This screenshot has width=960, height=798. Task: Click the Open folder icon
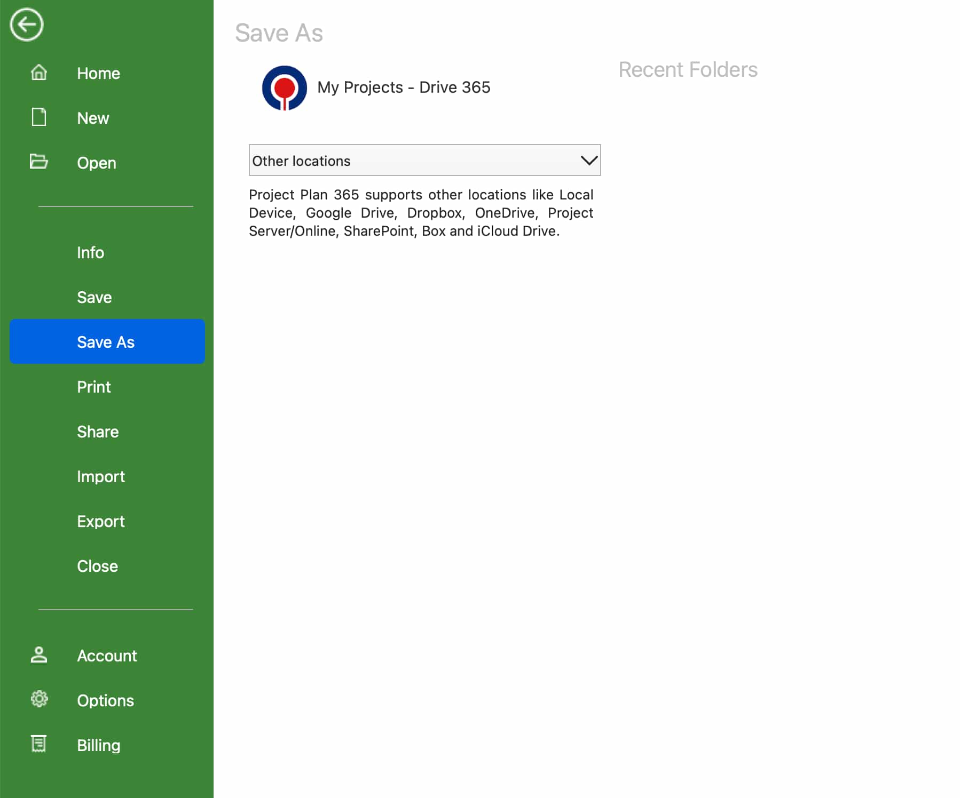point(39,162)
